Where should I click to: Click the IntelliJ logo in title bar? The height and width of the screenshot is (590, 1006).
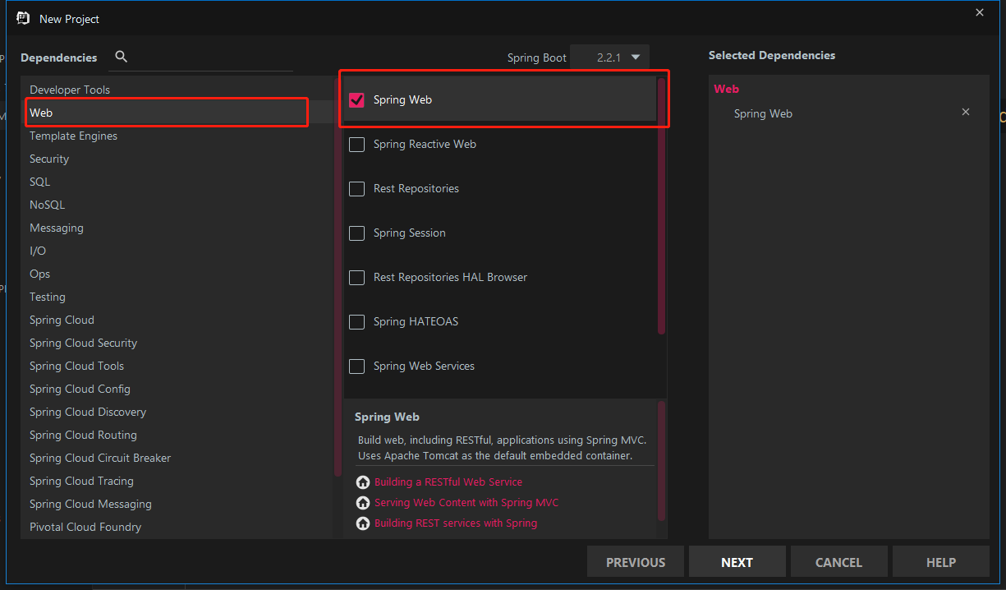(23, 18)
